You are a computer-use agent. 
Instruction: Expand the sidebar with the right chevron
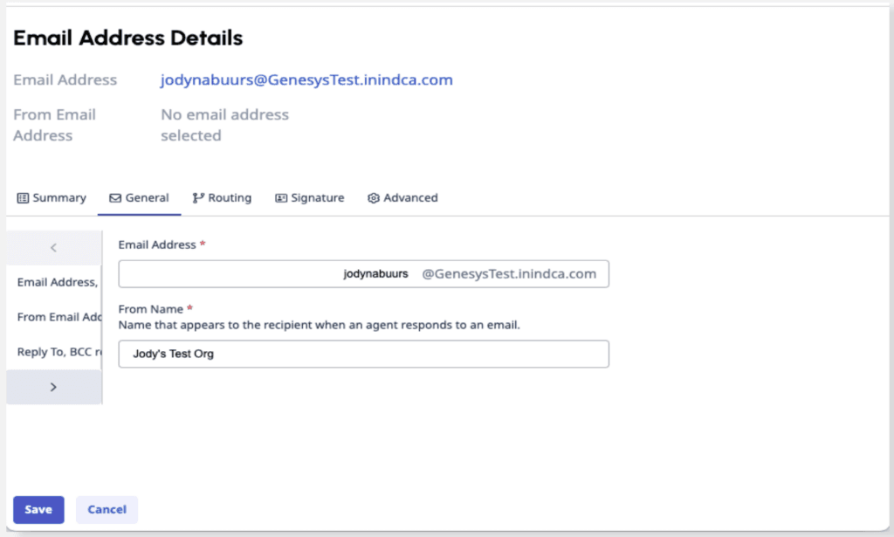click(x=53, y=386)
